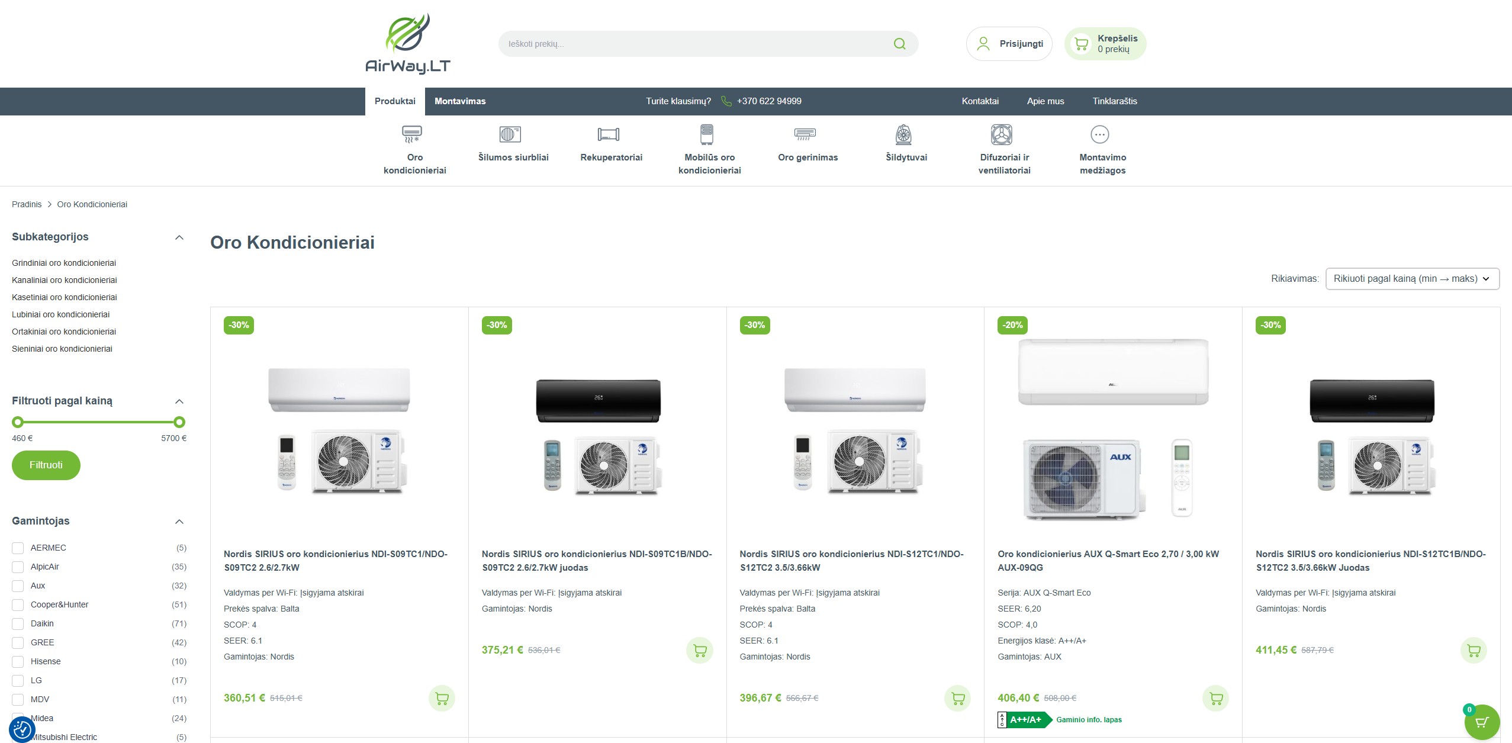Check the Aux manufacturer checkbox

click(x=18, y=586)
